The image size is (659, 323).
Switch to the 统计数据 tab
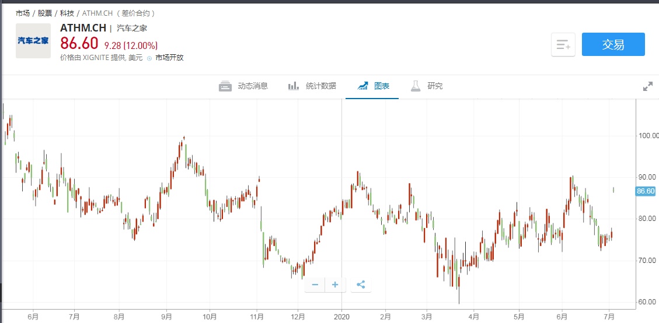pos(312,86)
